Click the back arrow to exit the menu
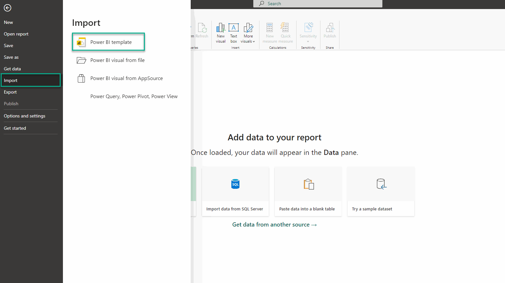This screenshot has width=505, height=283. (7, 8)
